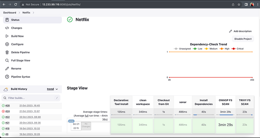
Task: Select Delete Pipeline in sidebar
Action: pyautogui.click(x=32, y=52)
